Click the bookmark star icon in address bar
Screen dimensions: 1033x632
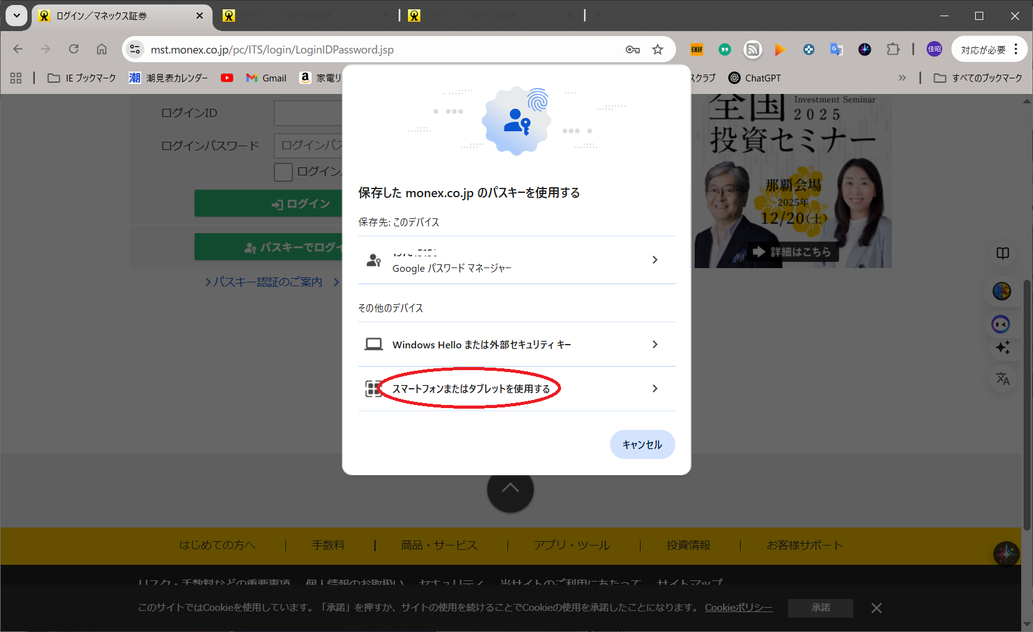657,50
